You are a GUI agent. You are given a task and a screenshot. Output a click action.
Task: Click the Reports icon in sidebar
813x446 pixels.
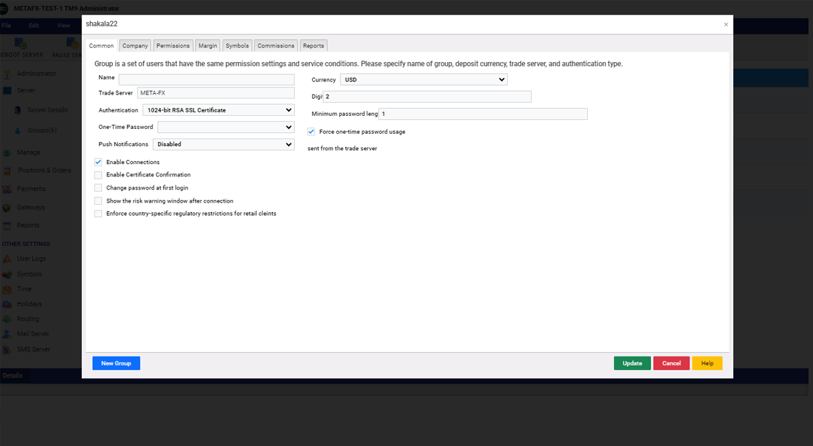(8, 225)
